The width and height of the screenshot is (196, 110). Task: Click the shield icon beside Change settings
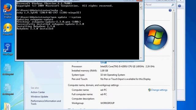(149, 90)
